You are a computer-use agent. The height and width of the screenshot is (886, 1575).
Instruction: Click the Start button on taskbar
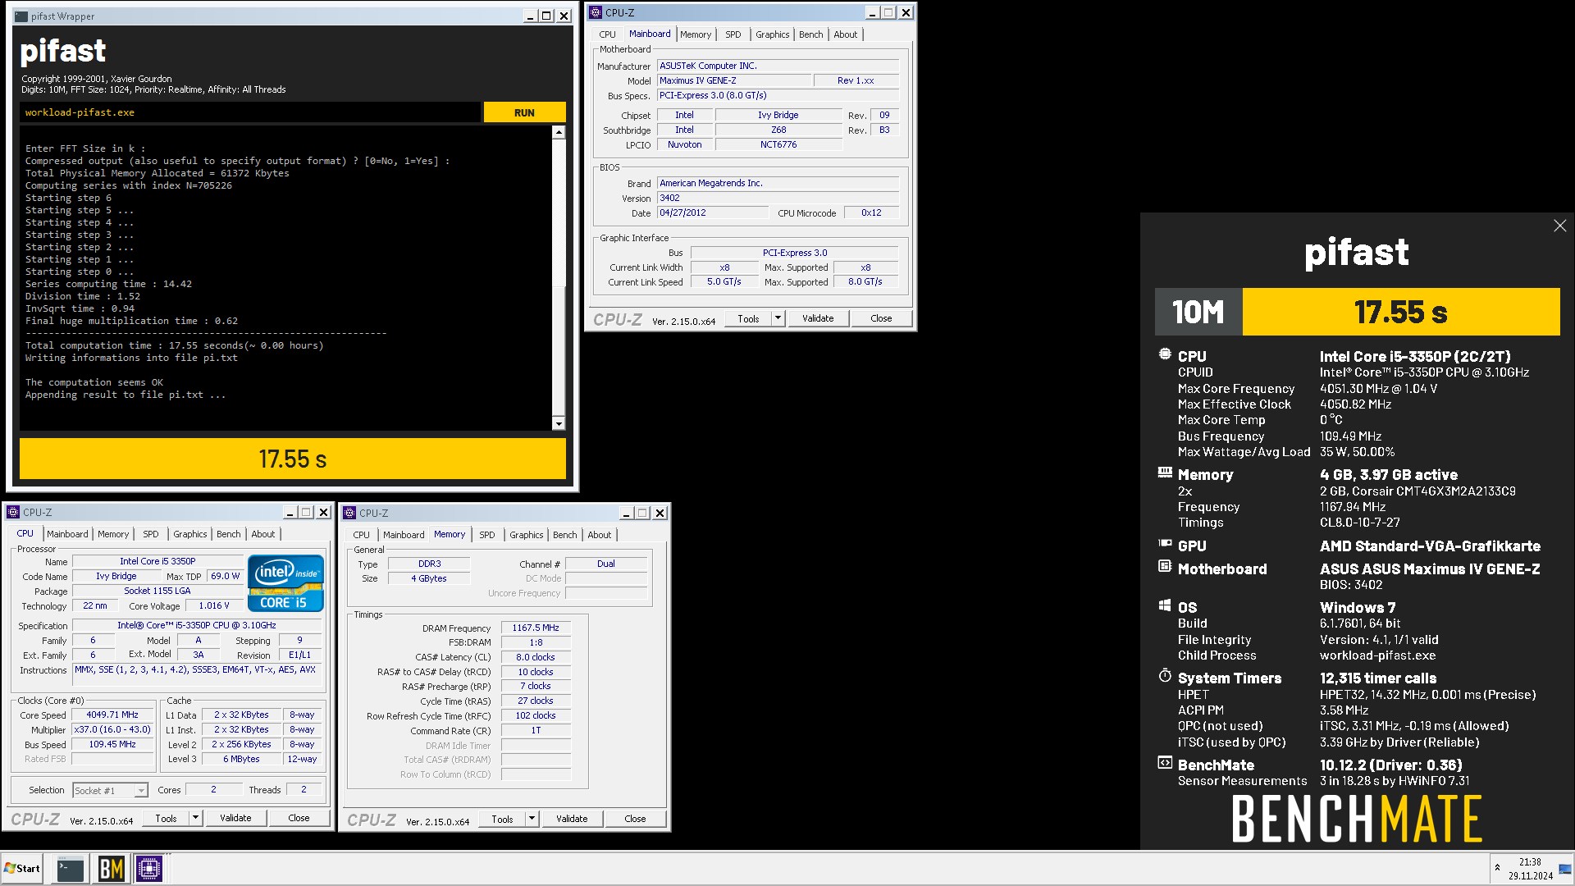pos(22,869)
